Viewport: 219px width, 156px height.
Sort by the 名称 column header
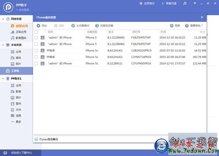[x=50, y=32]
